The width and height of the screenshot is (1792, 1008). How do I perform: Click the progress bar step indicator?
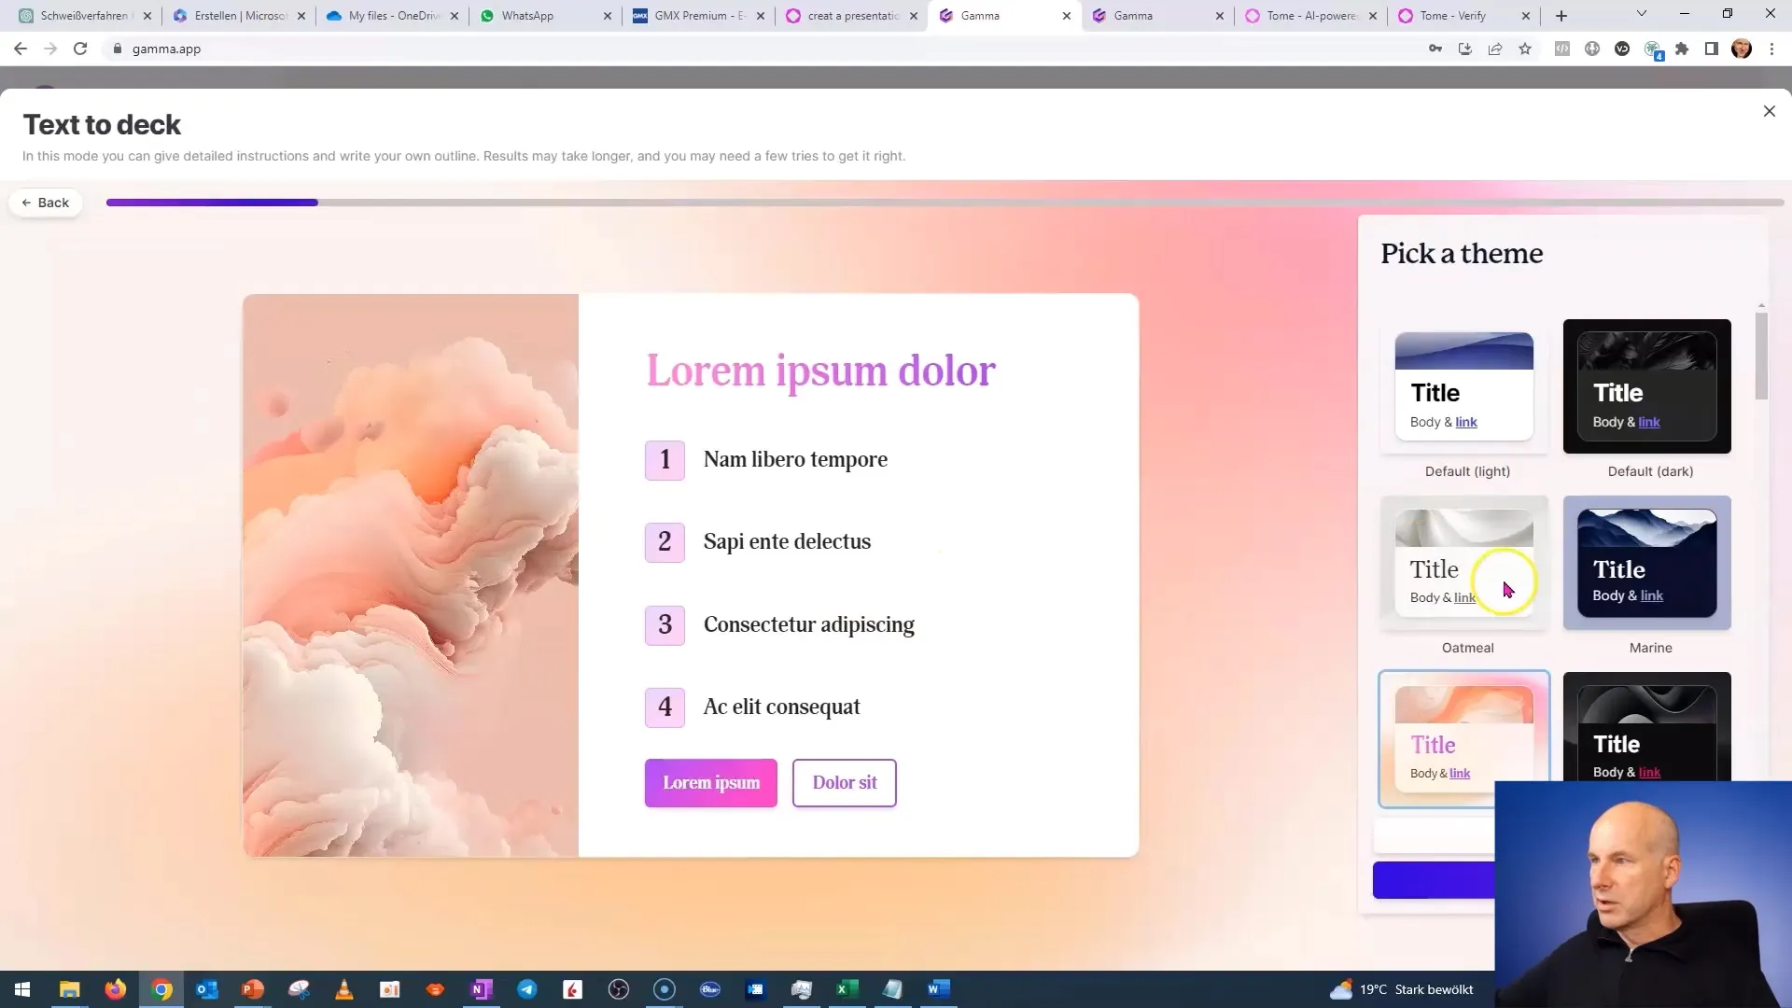tap(214, 202)
